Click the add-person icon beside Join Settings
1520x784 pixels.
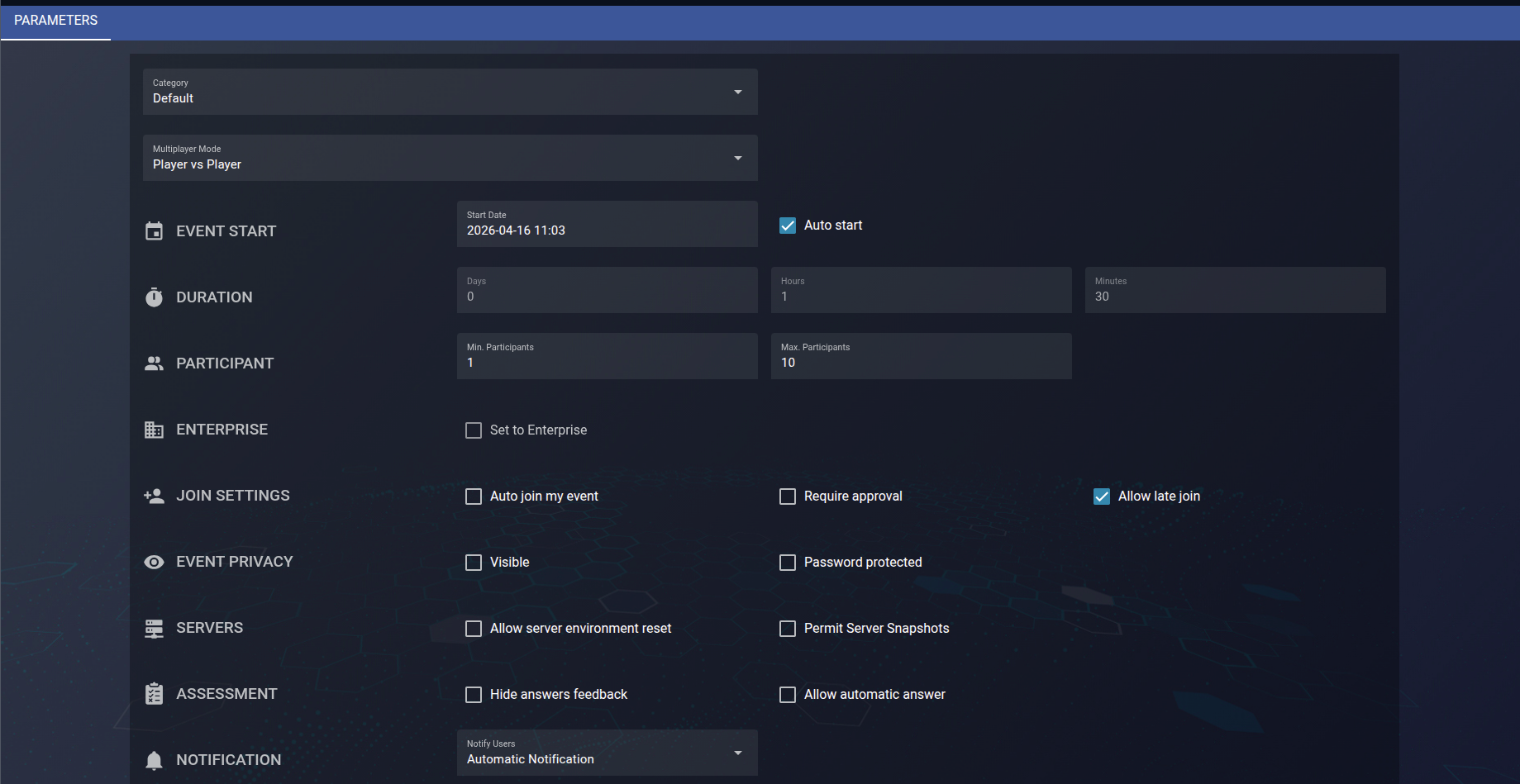pos(154,496)
